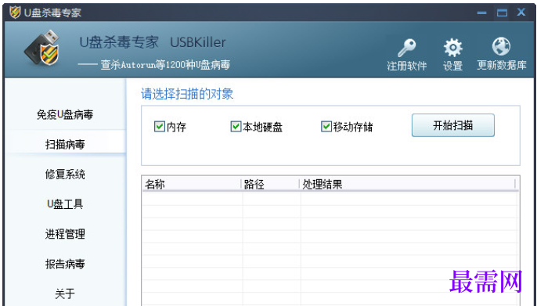The width and height of the screenshot is (537, 306).
Task: Start scanning with 开始扫描 button
Action: [452, 125]
